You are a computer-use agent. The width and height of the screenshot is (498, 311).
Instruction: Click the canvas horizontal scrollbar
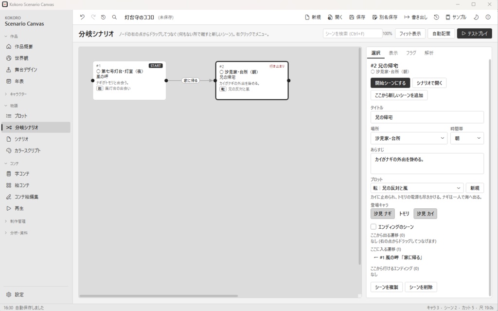pyautogui.click(x=159, y=296)
